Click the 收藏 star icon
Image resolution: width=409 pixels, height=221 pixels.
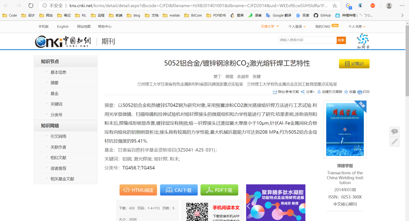346,92
